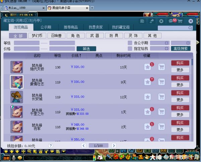
Task: Select the 角色 category filter
Action: point(75,36)
